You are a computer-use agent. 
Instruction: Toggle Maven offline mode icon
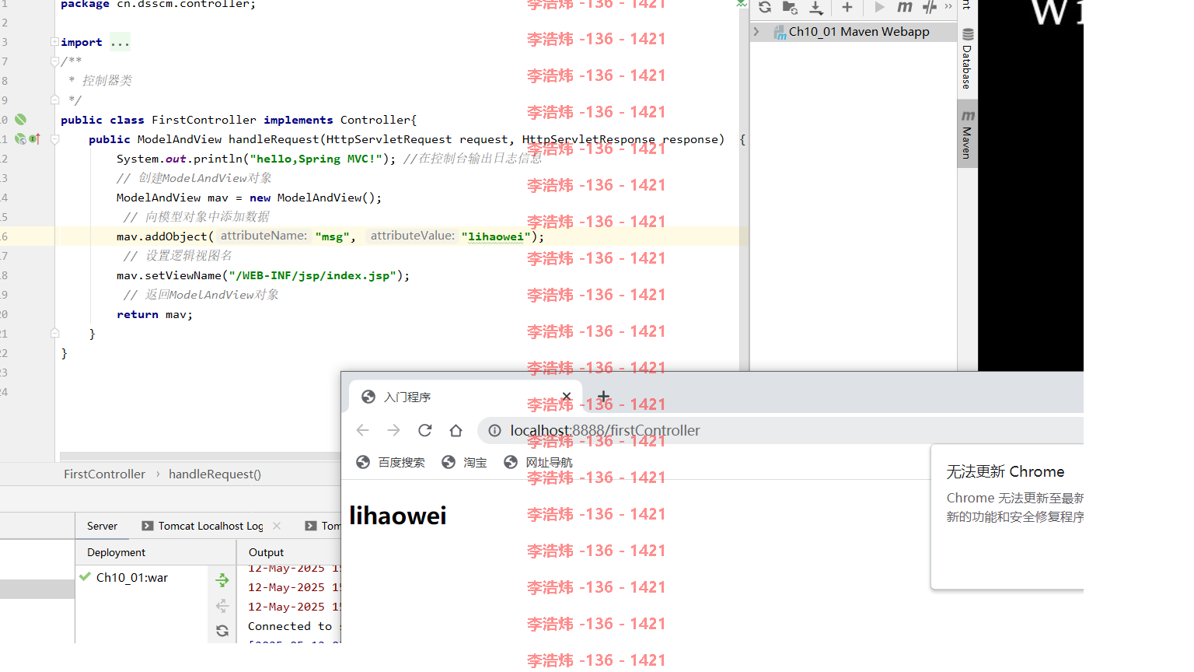(930, 7)
